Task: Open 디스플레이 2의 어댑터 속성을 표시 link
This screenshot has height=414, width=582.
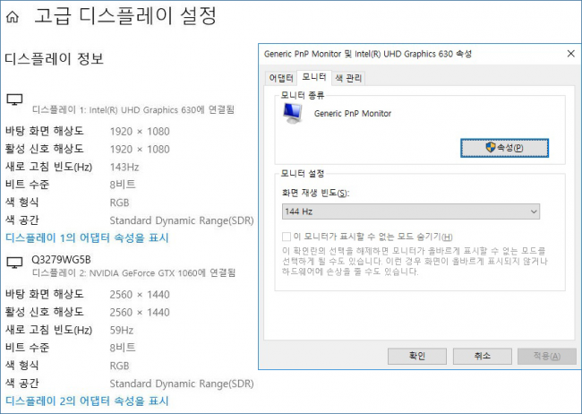Action: [87, 401]
